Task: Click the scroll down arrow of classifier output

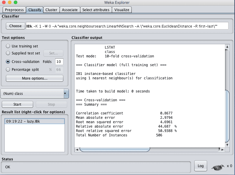Action: pos(227,145)
